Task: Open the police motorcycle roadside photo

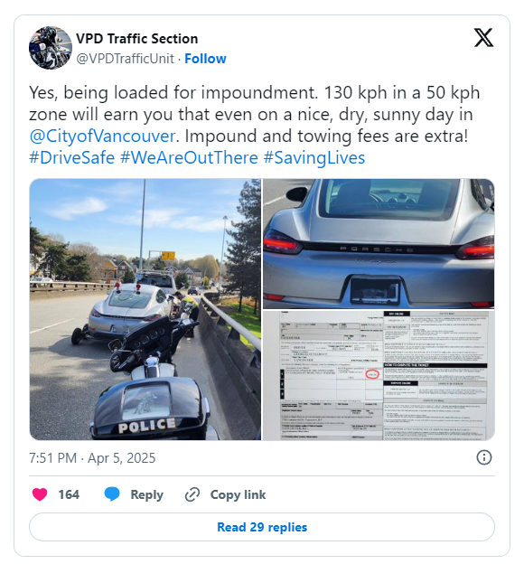Action: (x=145, y=309)
